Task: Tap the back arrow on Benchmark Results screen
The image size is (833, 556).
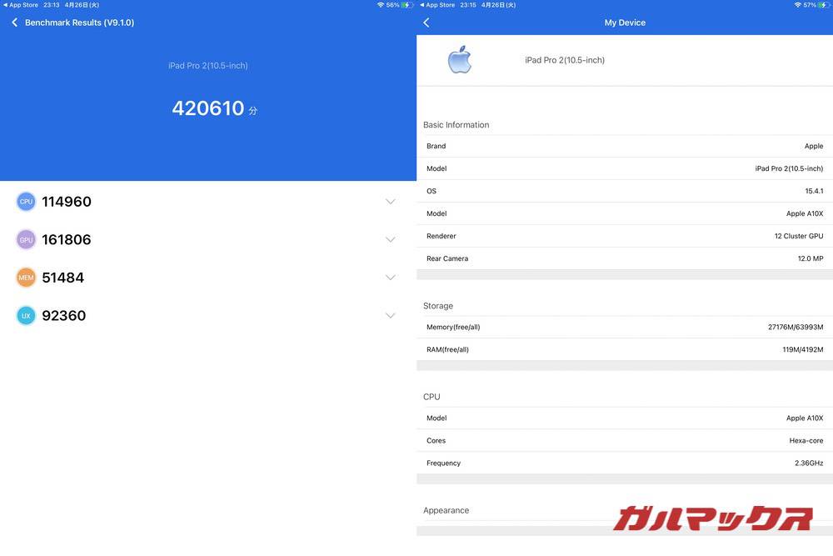Action: [13, 22]
